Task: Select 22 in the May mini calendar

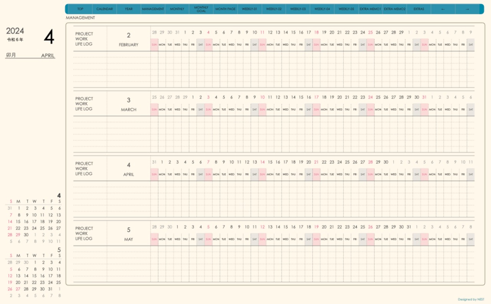Action: [34, 283]
